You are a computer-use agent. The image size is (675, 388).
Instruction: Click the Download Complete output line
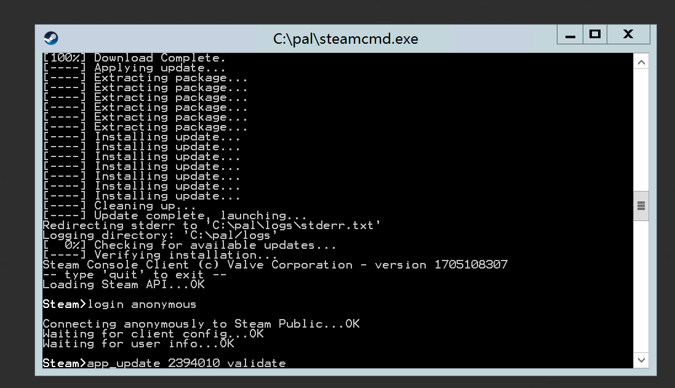coord(134,58)
